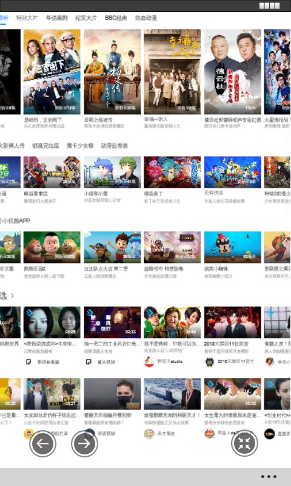Open the 德云社 crosstalk special poster
The height and width of the screenshot is (486, 291).
point(233,72)
